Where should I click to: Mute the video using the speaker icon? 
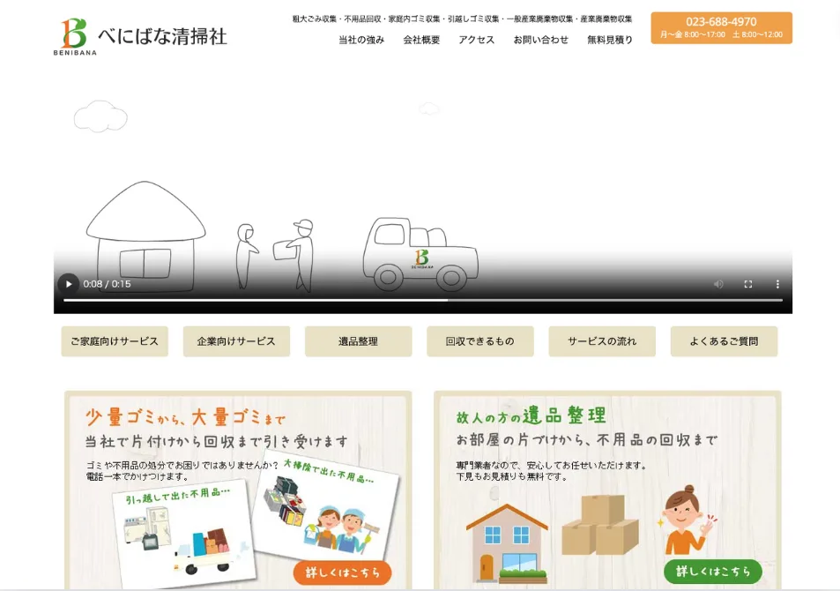[x=718, y=284]
